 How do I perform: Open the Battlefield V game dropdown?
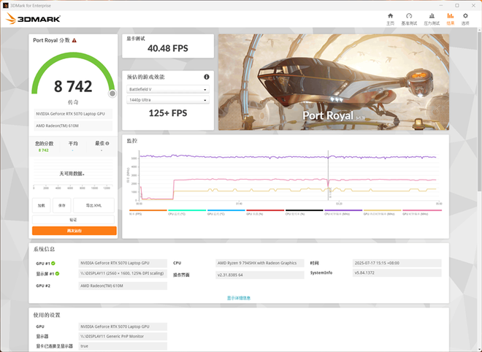168,90
